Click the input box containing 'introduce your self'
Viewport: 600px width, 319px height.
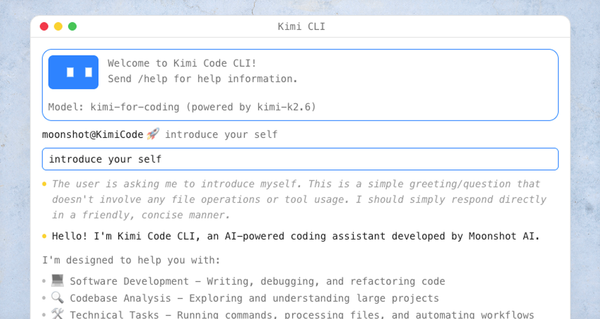coord(300,159)
